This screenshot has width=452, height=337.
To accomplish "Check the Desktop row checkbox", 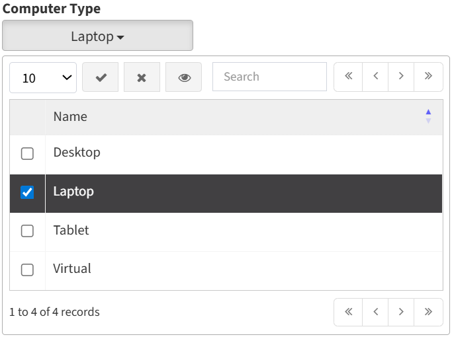I will [27, 153].
